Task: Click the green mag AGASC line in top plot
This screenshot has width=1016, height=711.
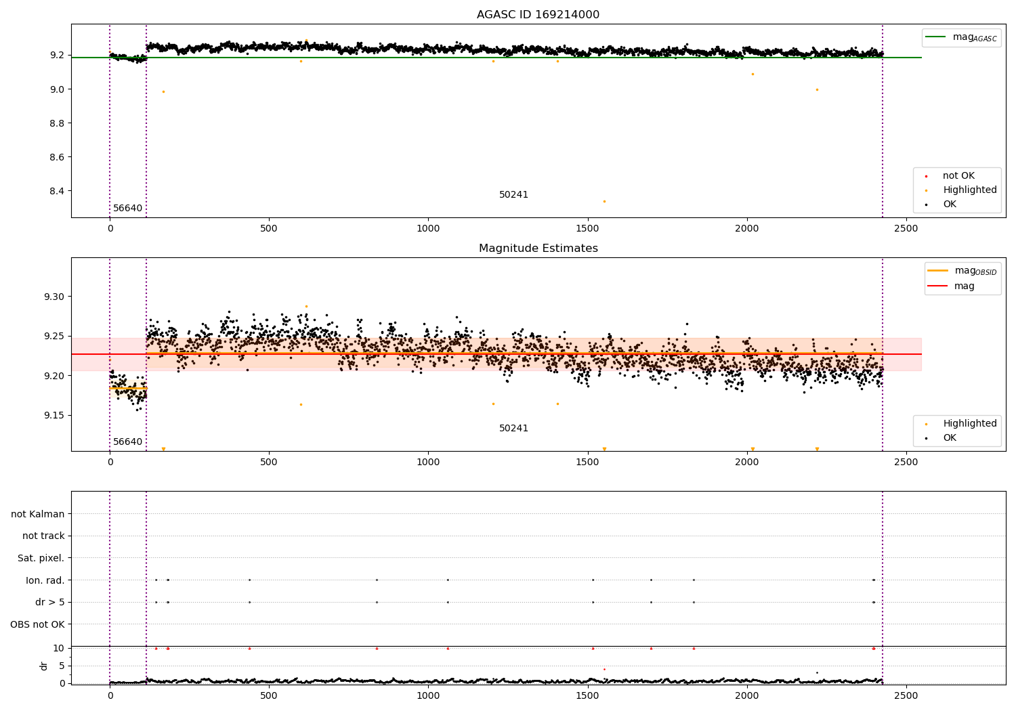Action: pos(496,58)
